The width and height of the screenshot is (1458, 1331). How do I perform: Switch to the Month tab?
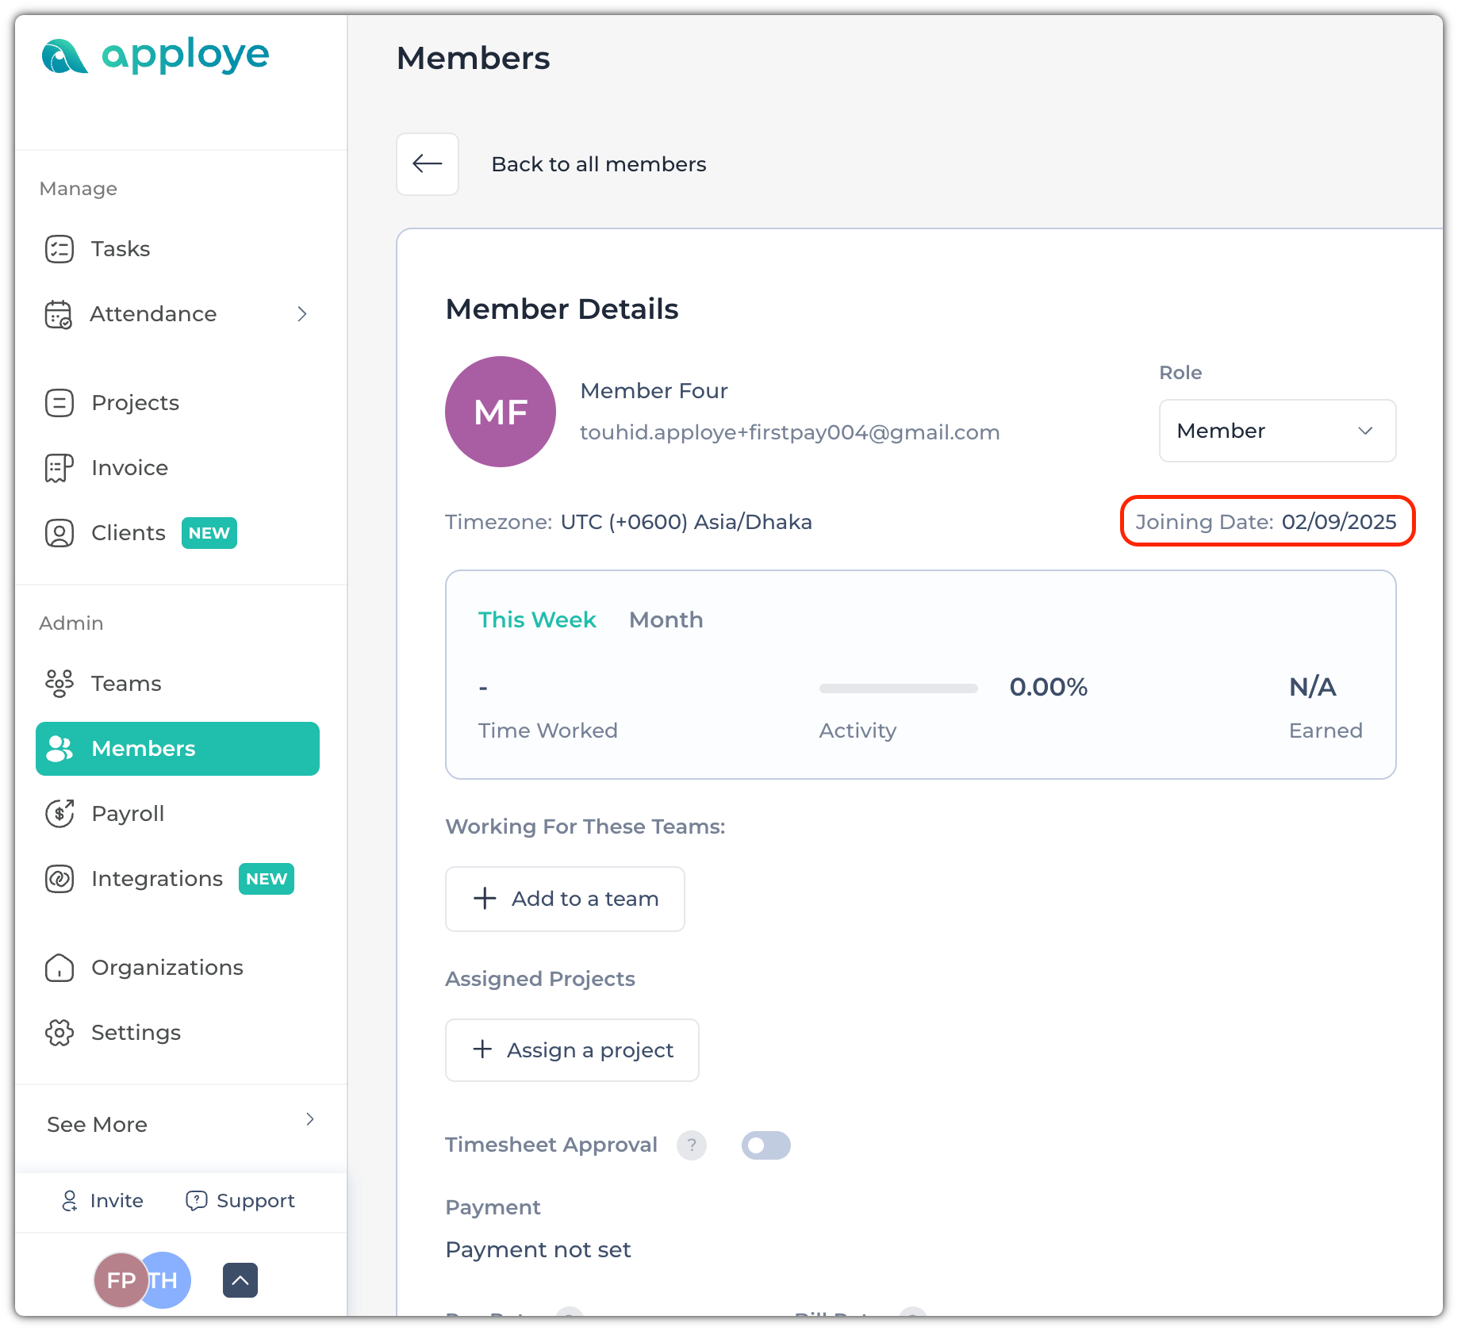pos(666,619)
